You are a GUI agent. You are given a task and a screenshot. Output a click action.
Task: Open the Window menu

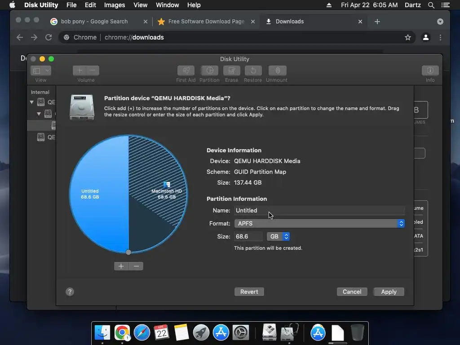point(167,5)
